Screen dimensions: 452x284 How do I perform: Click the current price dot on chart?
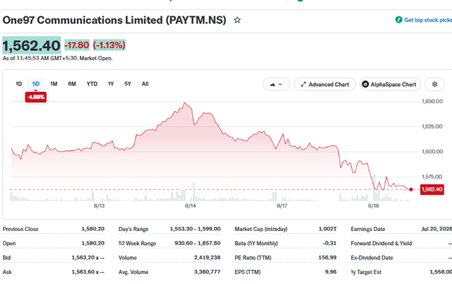tap(411, 189)
